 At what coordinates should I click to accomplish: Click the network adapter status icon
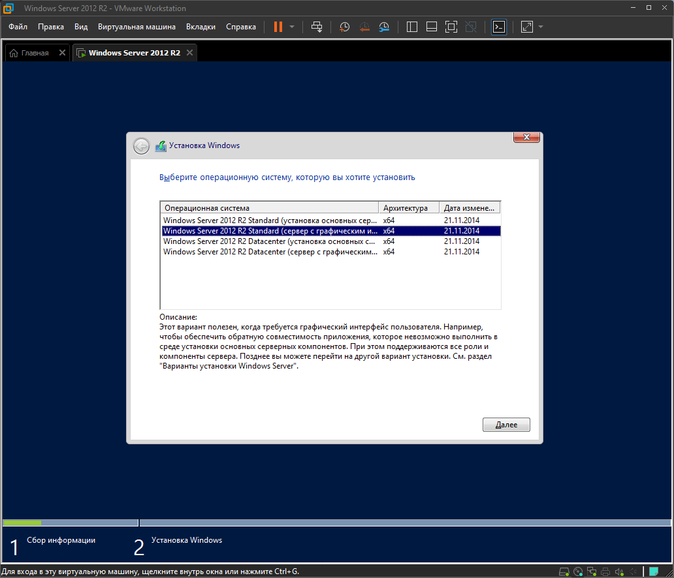[592, 571]
